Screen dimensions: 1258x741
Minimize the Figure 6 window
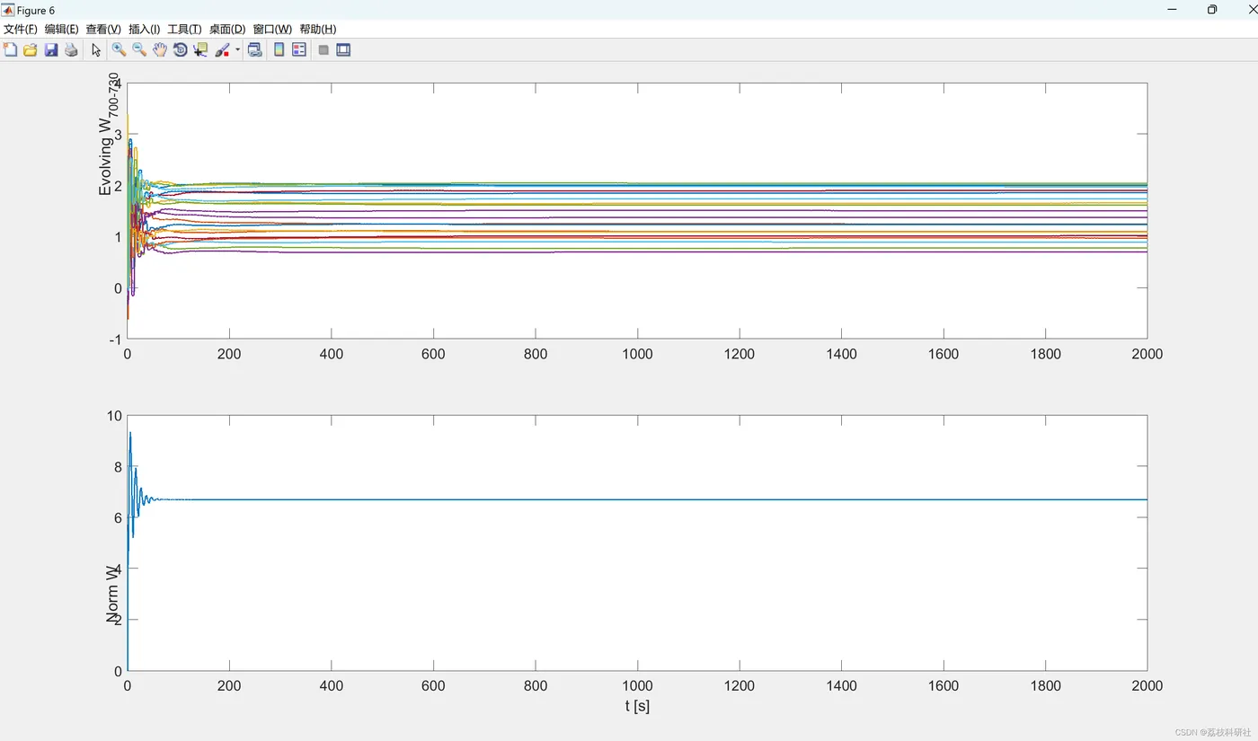tap(1173, 10)
